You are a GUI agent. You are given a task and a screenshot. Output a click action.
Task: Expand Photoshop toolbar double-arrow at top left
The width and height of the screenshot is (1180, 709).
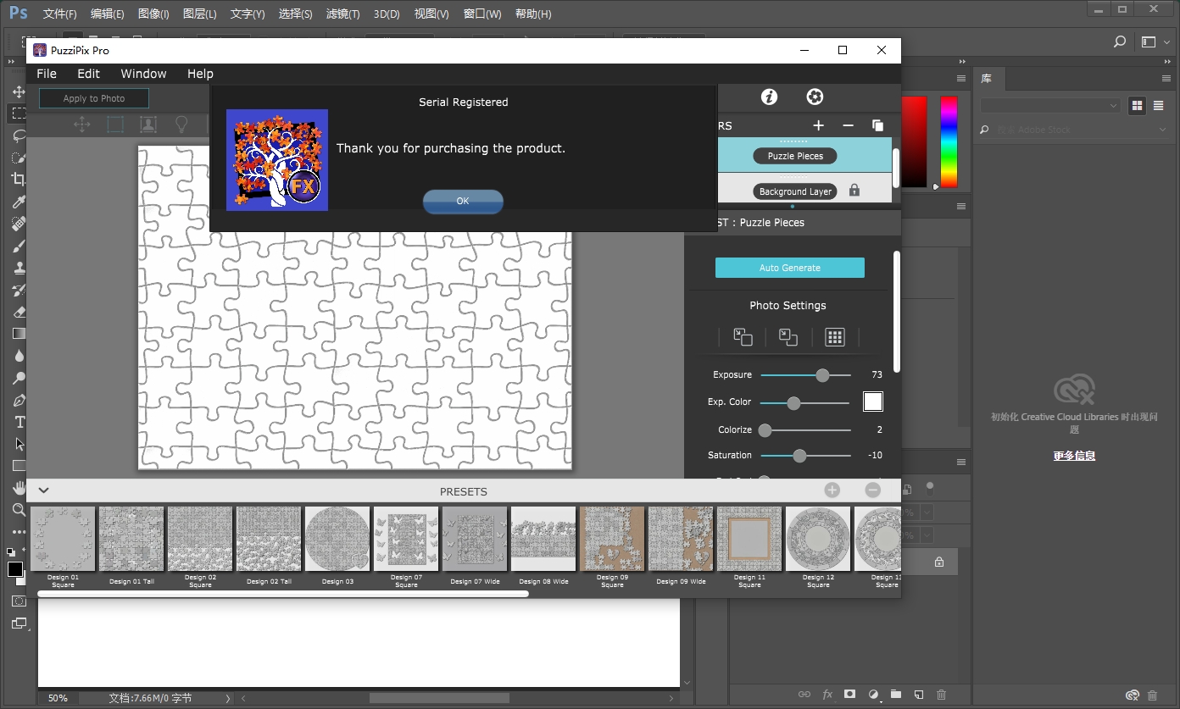(12, 62)
